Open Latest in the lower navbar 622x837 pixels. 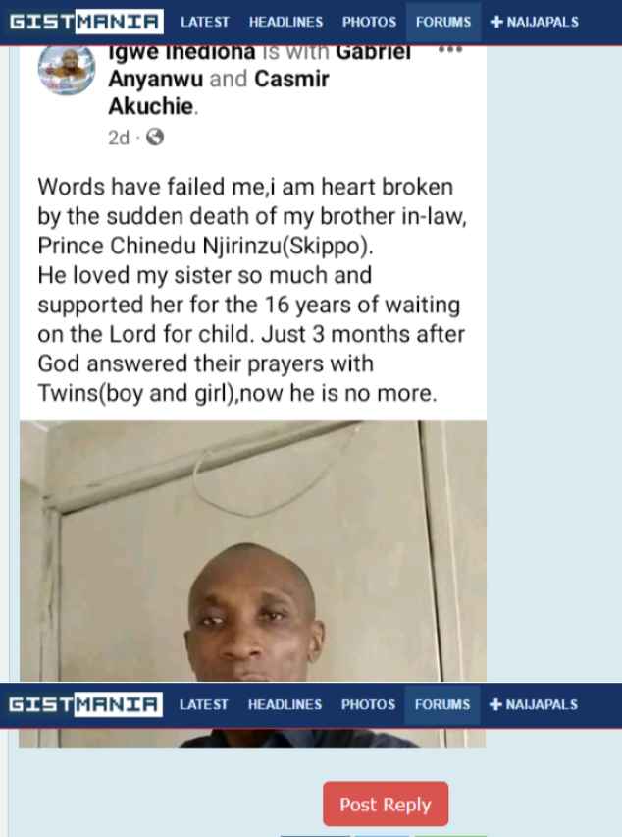point(204,704)
